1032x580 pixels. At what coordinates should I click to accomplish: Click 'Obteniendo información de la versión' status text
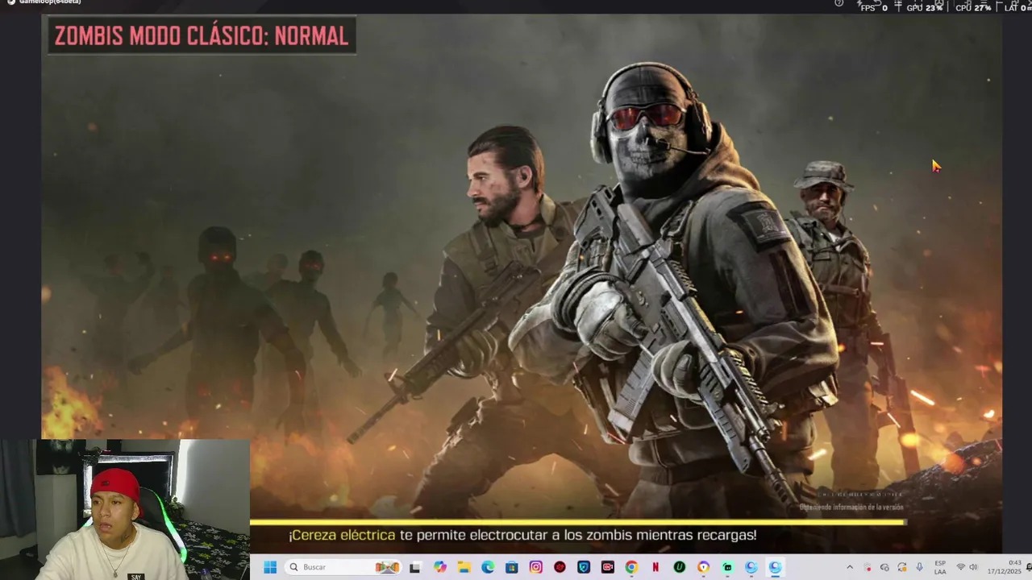[851, 507]
